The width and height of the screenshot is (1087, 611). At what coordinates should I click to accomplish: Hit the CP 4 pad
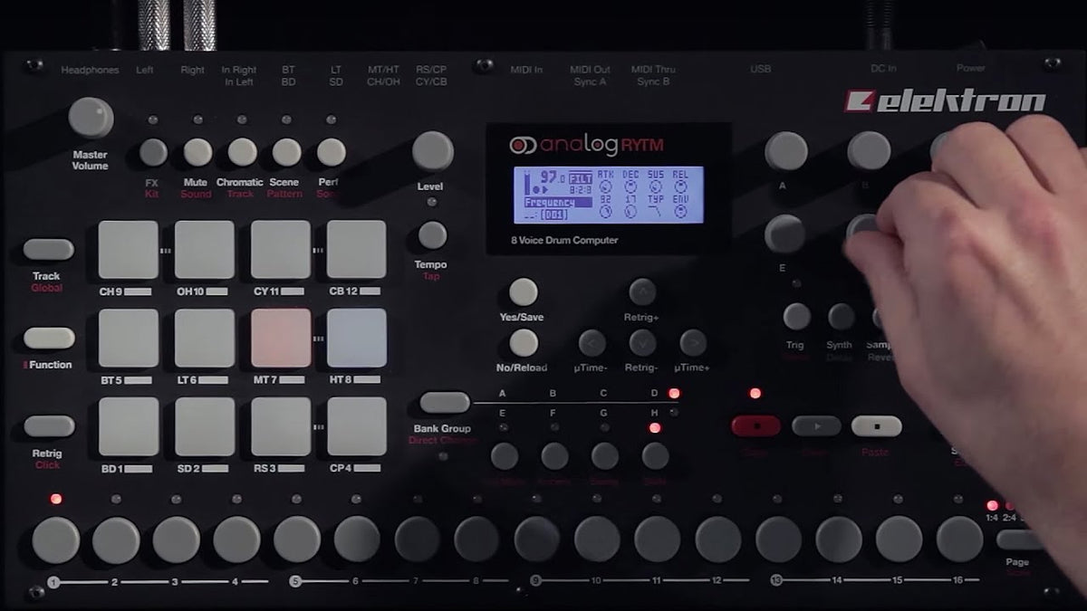pos(357,426)
